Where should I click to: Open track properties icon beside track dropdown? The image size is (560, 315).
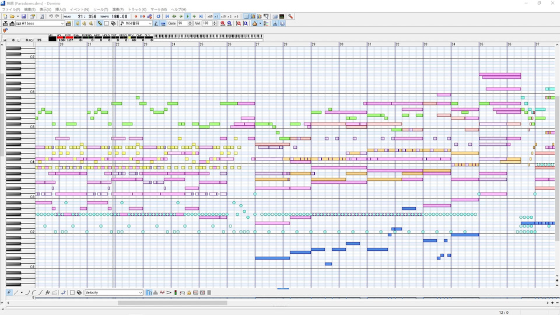click(x=68, y=23)
